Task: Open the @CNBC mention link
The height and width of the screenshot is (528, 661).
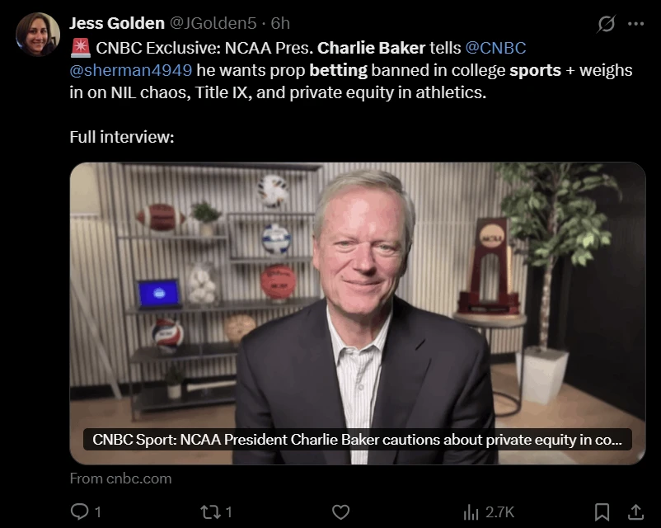Action: [496, 48]
